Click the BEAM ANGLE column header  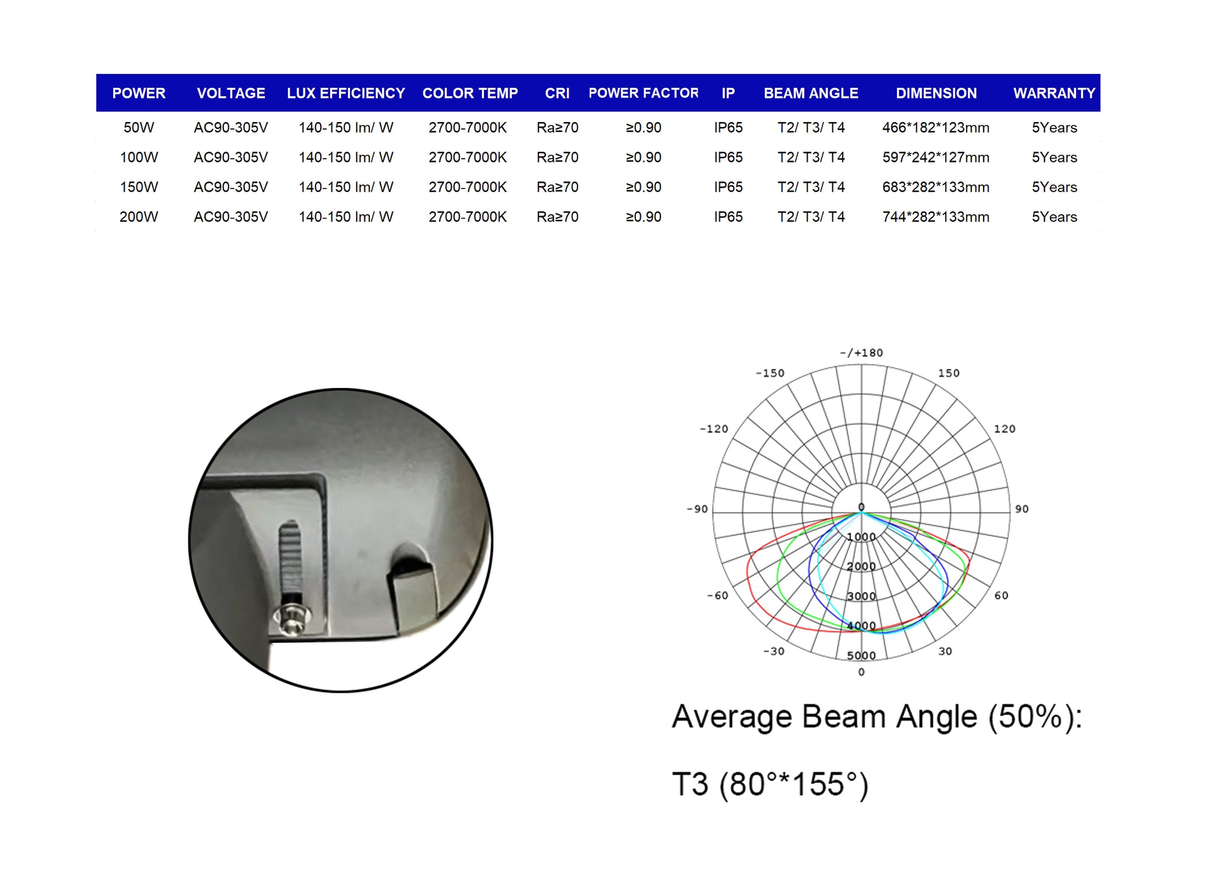coord(811,93)
